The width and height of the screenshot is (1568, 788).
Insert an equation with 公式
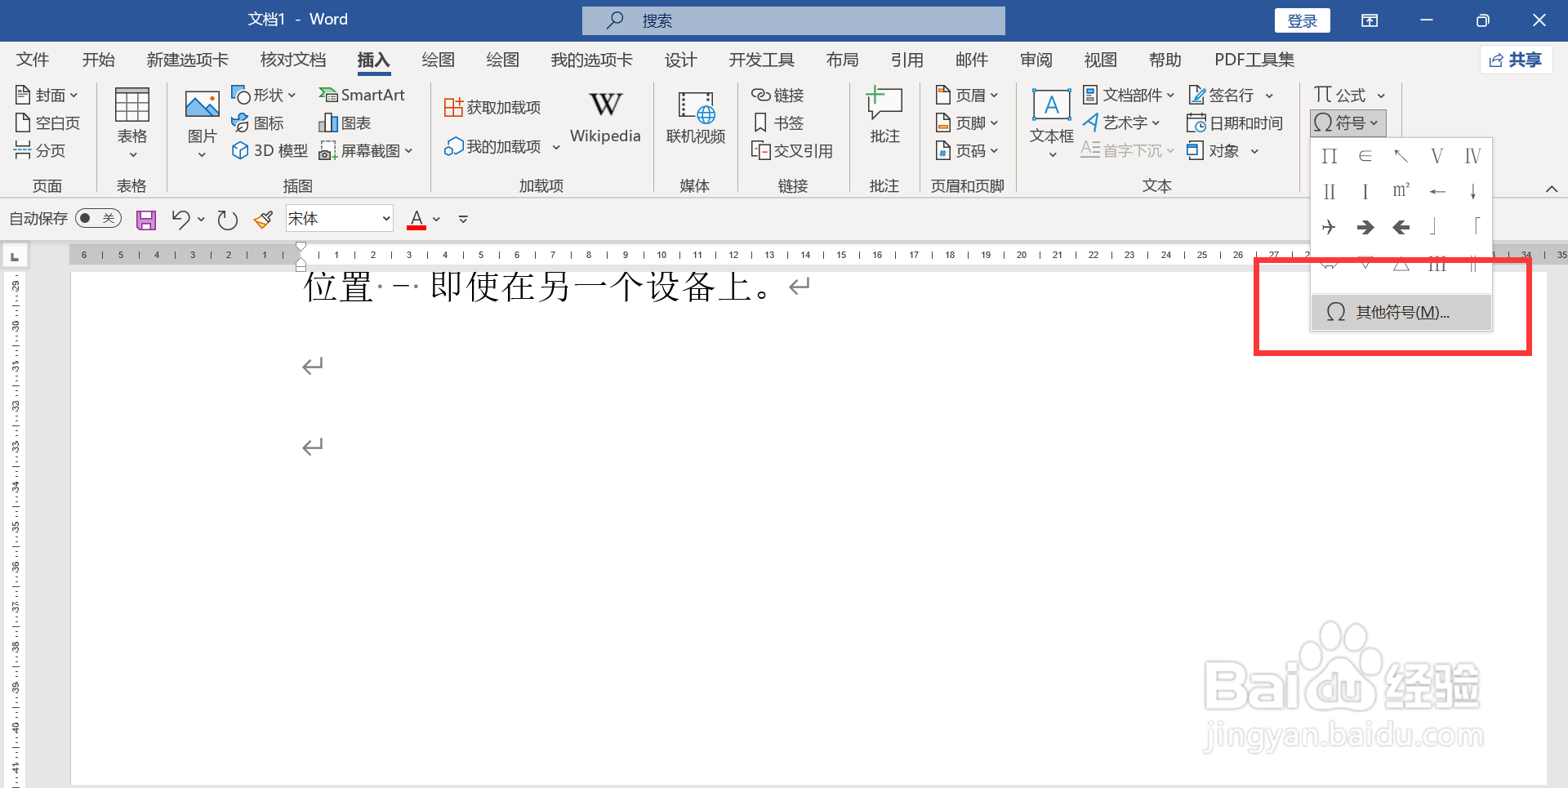click(1349, 96)
